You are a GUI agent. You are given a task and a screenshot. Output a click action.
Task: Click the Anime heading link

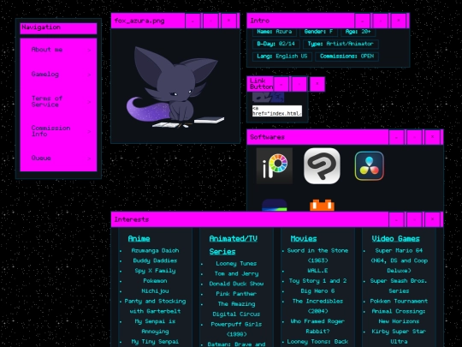pos(139,239)
